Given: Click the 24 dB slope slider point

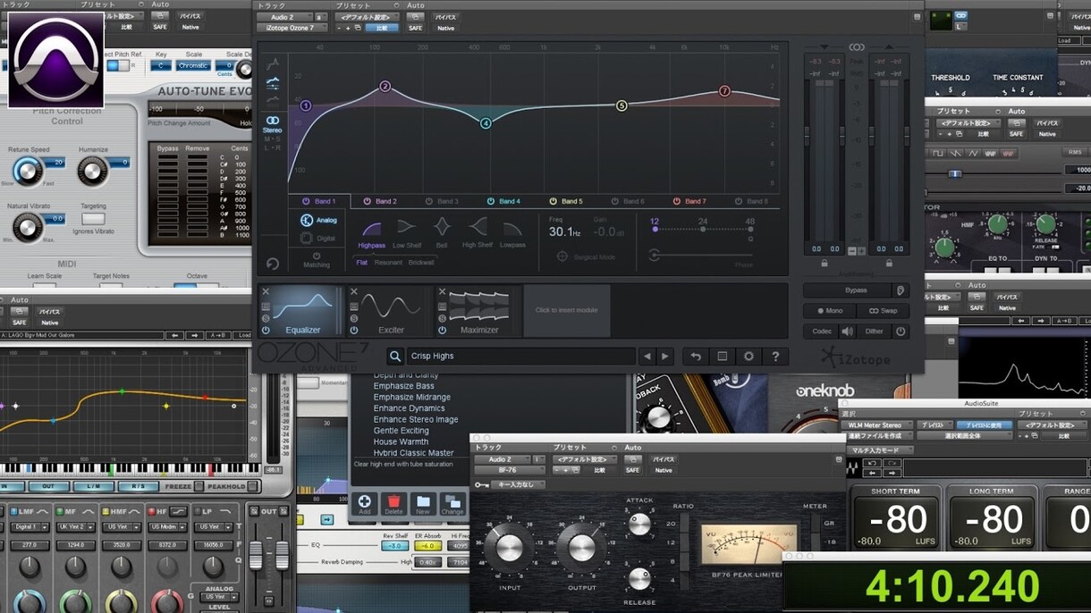Looking at the screenshot, I should coord(703,229).
